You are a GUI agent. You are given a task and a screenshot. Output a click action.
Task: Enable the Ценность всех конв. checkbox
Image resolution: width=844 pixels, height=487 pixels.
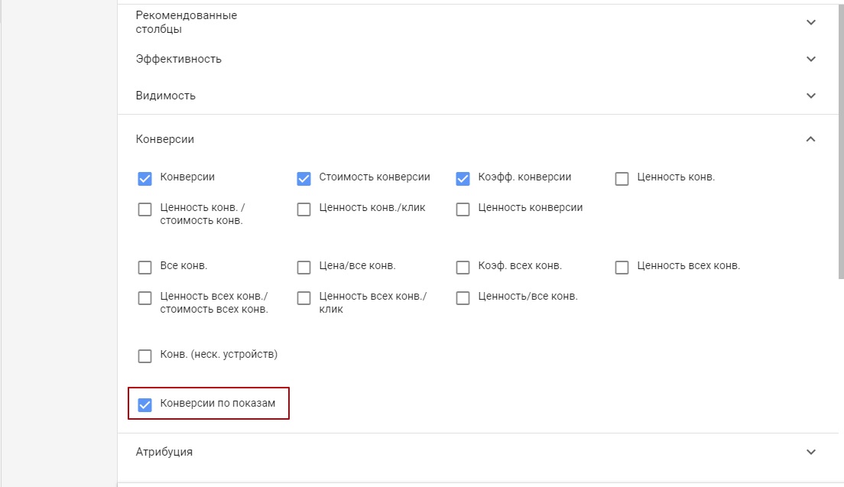(622, 268)
